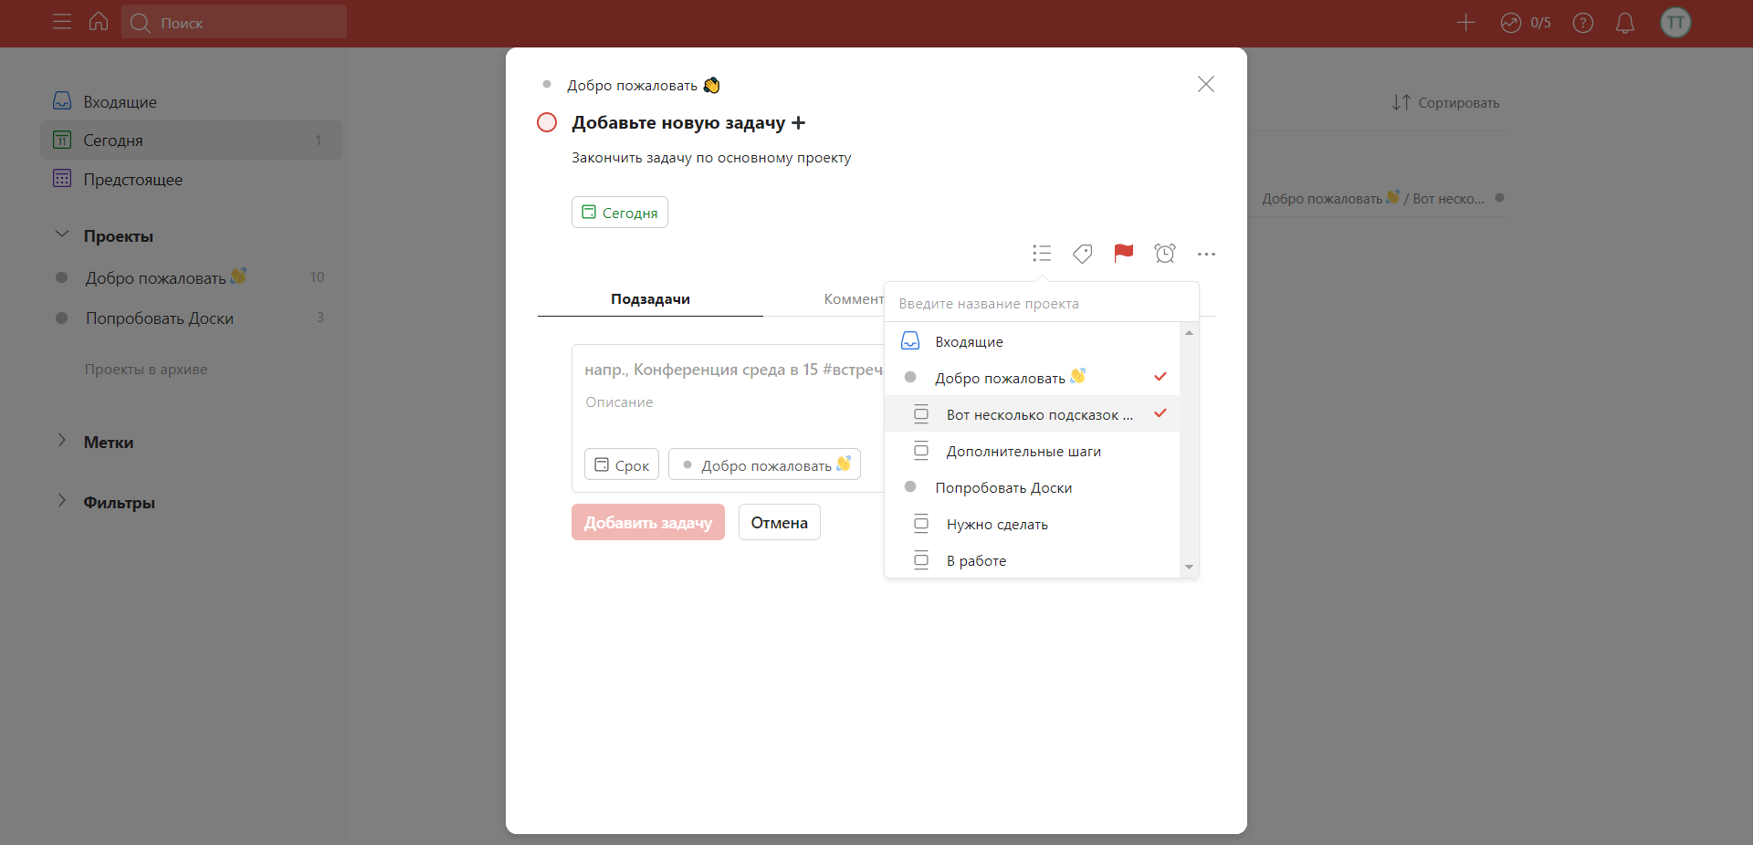Click the task description text
Screen dimensions: 1753x845
(711, 158)
